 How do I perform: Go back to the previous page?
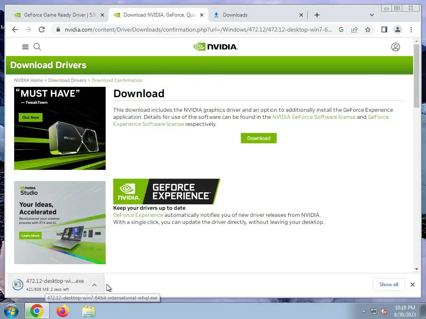coord(15,29)
